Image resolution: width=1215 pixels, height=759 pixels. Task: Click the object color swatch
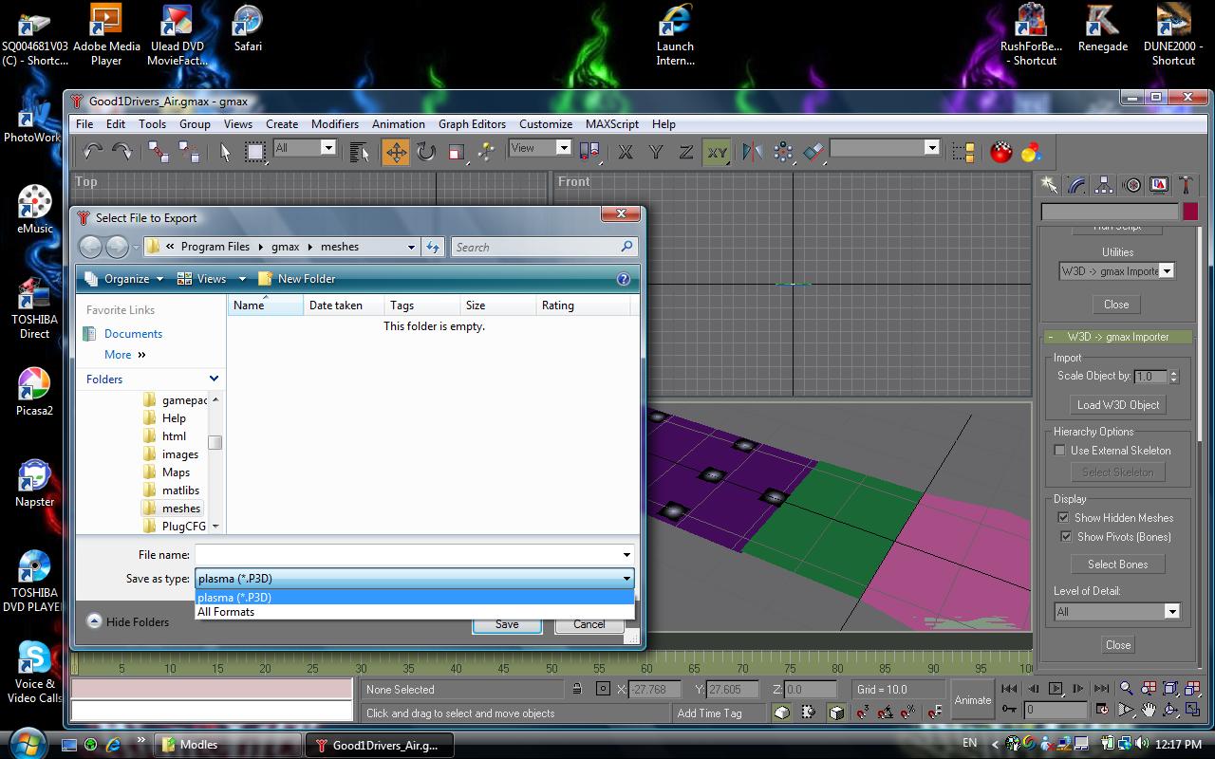[1190, 212]
